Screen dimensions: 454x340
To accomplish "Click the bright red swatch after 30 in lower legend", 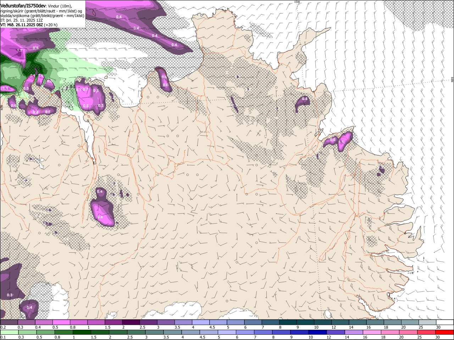I will [x=445, y=333].
